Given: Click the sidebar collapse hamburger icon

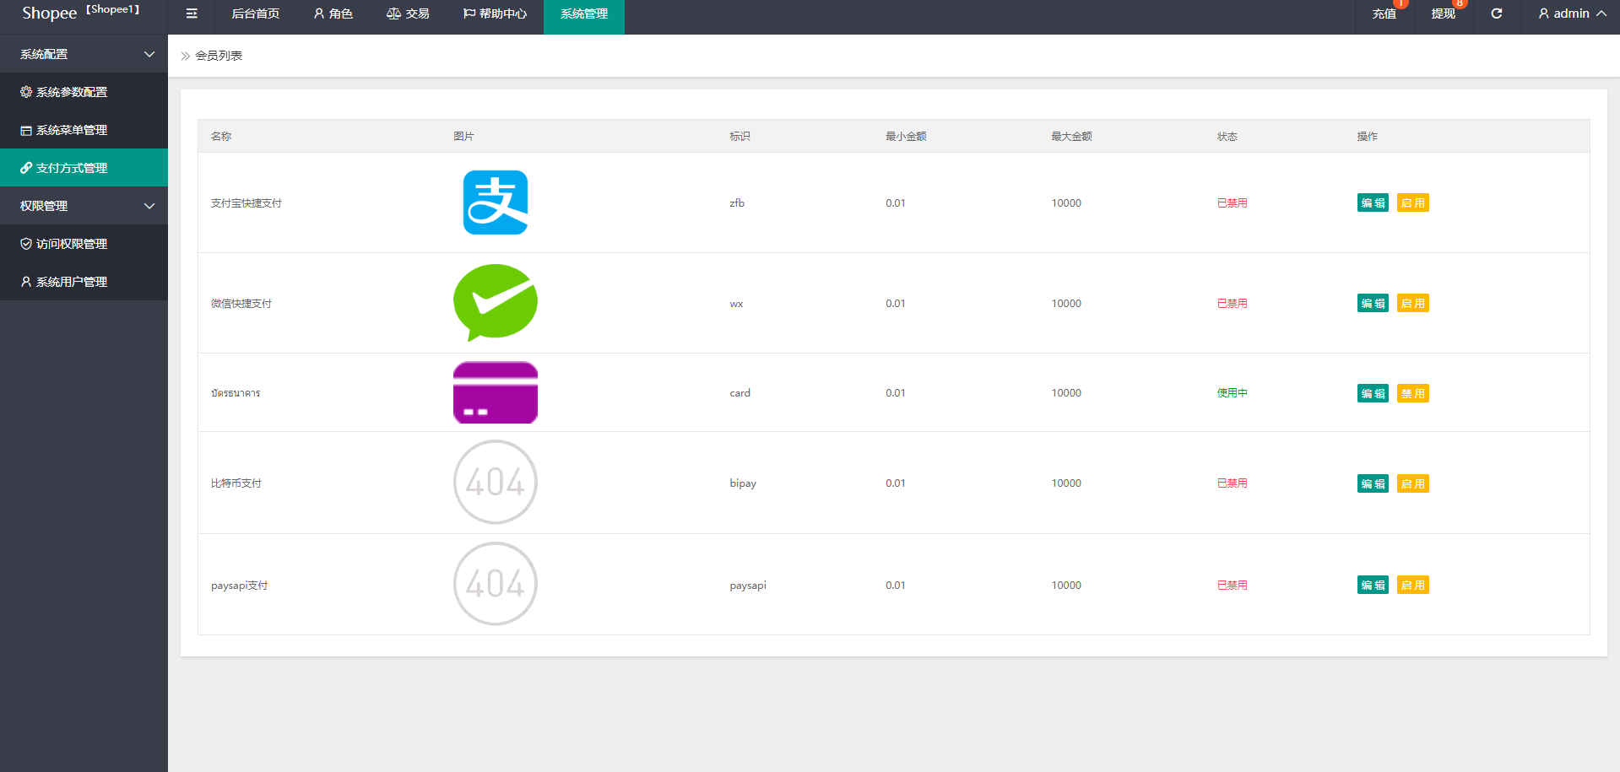Looking at the screenshot, I should [x=192, y=13].
